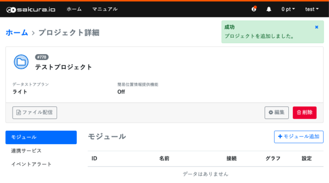Image resolution: width=329 pixels, height=183 pixels.
Task: Follow the ホーム breadcrumb link
Action: (17, 33)
